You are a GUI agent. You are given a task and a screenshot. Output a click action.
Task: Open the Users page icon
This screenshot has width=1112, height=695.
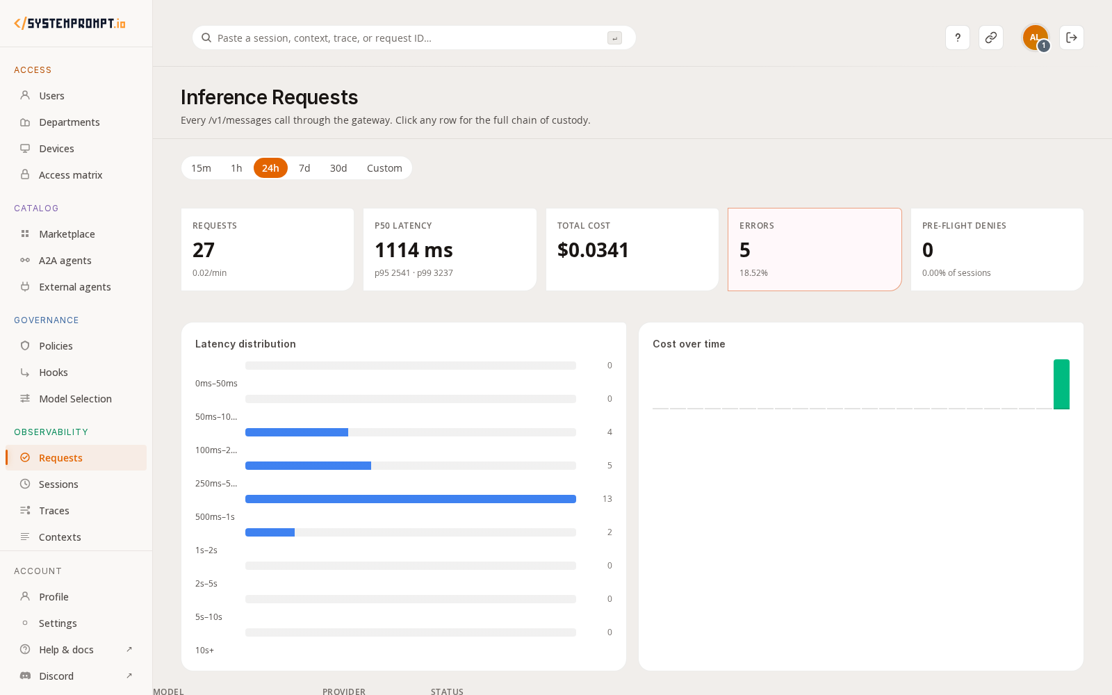click(x=25, y=95)
